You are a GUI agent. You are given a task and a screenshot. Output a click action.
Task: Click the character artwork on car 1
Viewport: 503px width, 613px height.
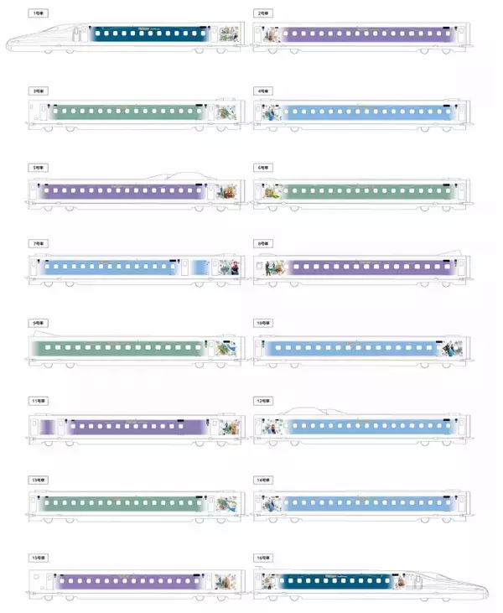229,35
